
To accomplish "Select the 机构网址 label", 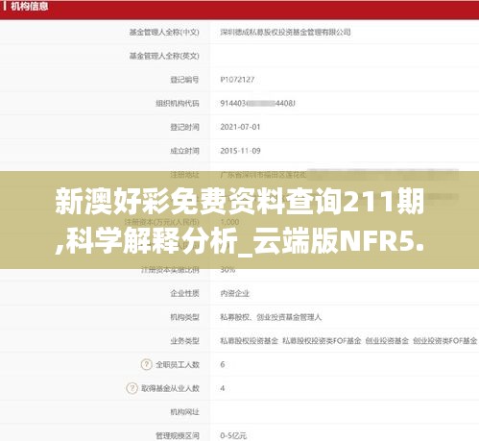I will point(184,412).
